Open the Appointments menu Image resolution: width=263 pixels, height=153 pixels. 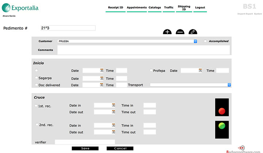click(137, 8)
